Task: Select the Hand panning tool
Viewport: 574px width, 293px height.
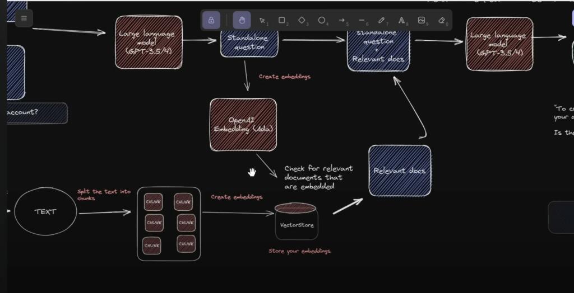Action: point(242,20)
